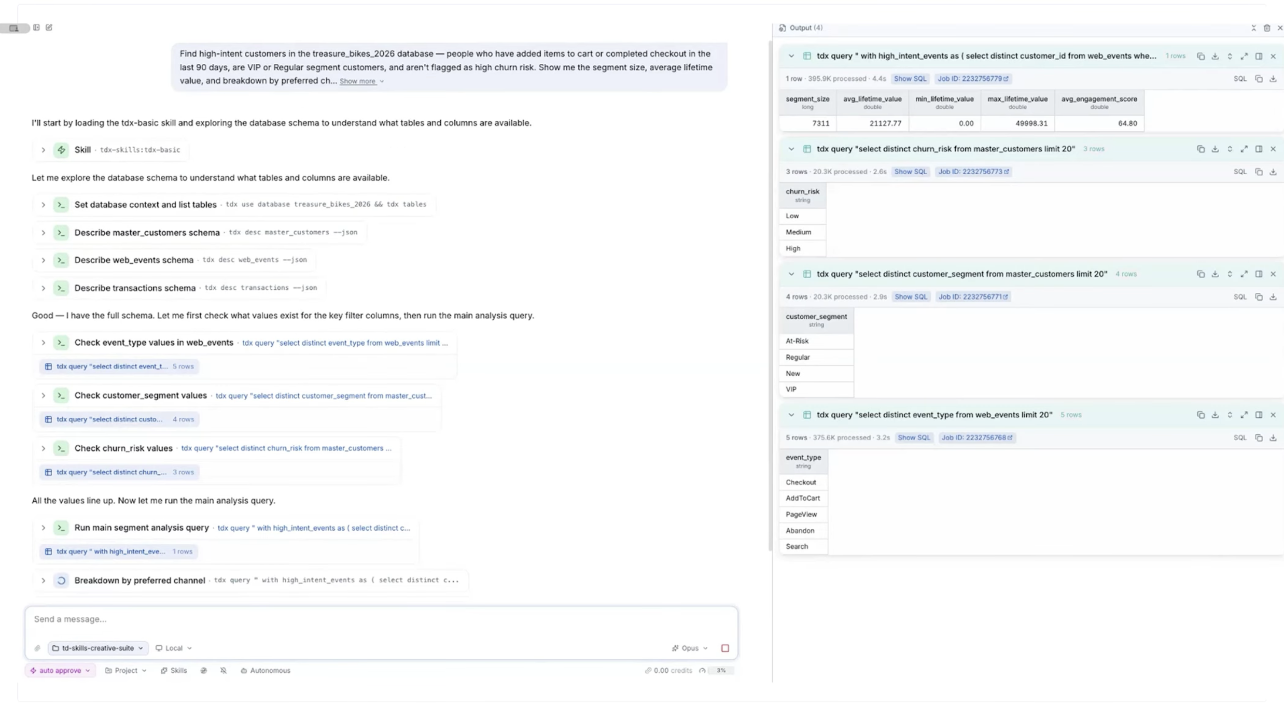
Task: Expand Breakdown by preferred channel step
Action: [x=44, y=581]
